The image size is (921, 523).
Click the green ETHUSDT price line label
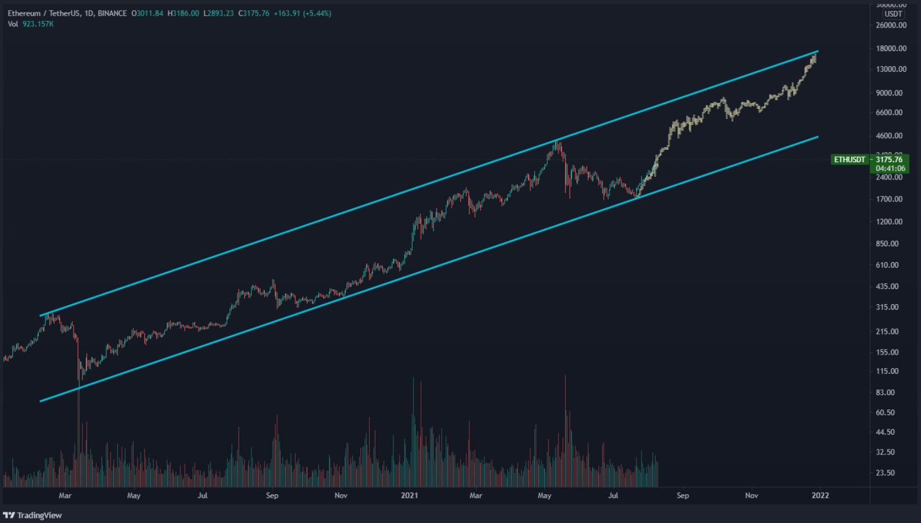point(849,160)
